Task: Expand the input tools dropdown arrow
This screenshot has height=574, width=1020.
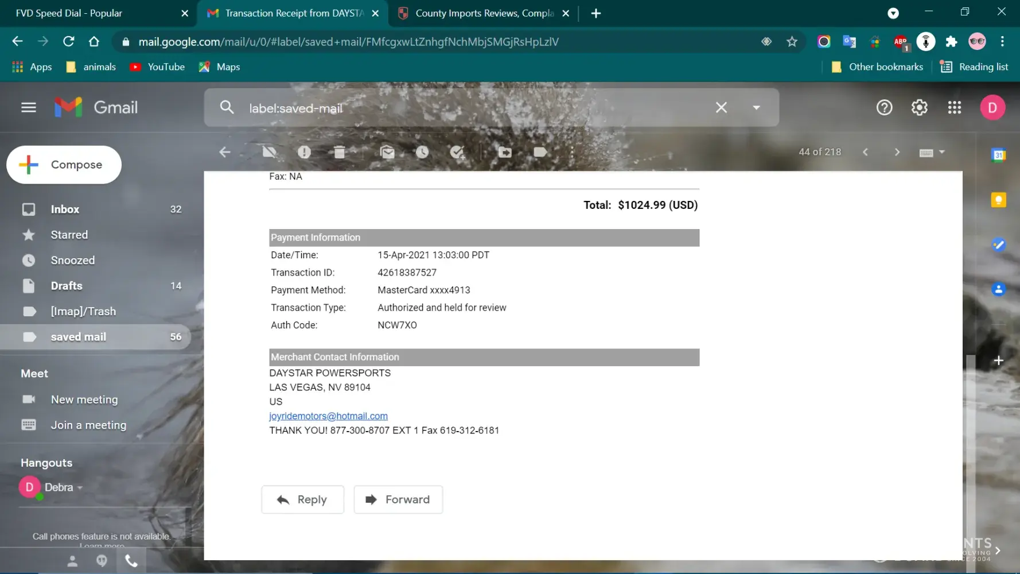Action: click(942, 152)
